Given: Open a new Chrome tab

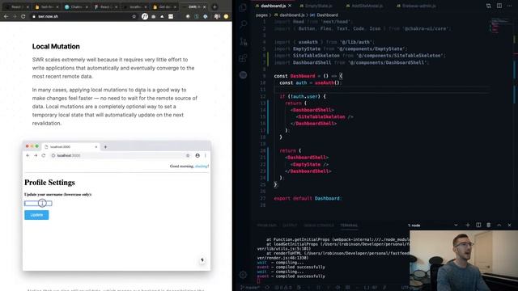Looking at the screenshot, I should click(x=214, y=6).
